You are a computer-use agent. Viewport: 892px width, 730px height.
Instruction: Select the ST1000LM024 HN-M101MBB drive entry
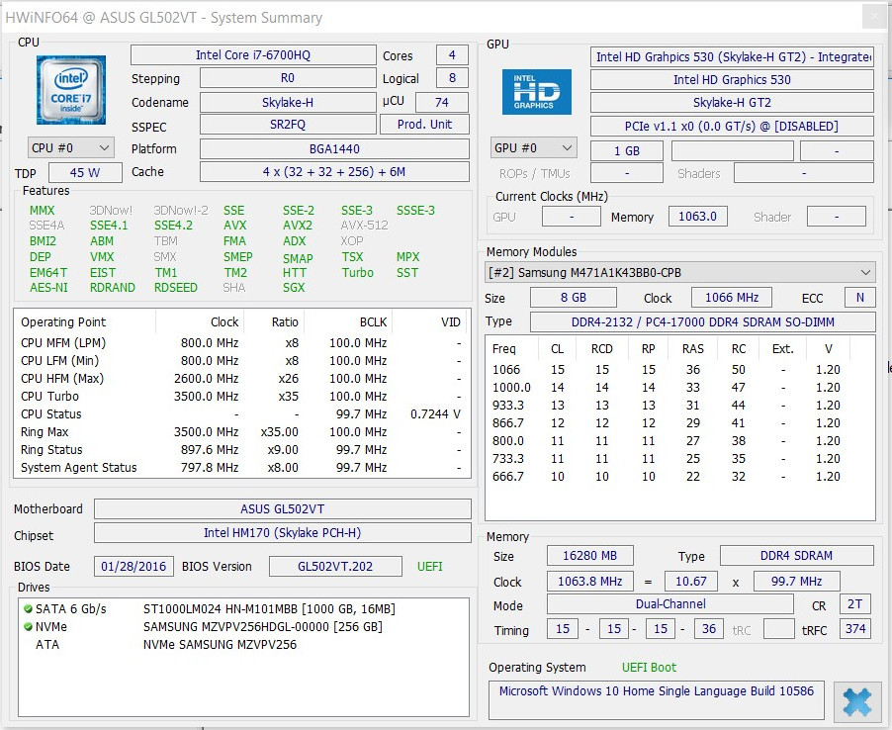coord(269,609)
